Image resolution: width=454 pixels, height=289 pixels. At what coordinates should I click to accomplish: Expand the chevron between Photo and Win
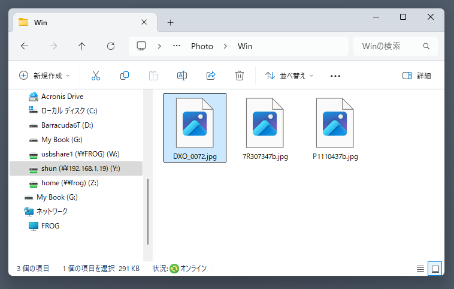(225, 46)
